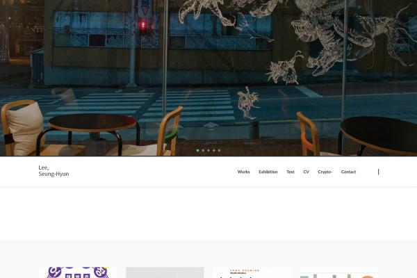This screenshot has height=278, width=417.
Task: Select the first slideshow dot indicator
Action: (197, 150)
